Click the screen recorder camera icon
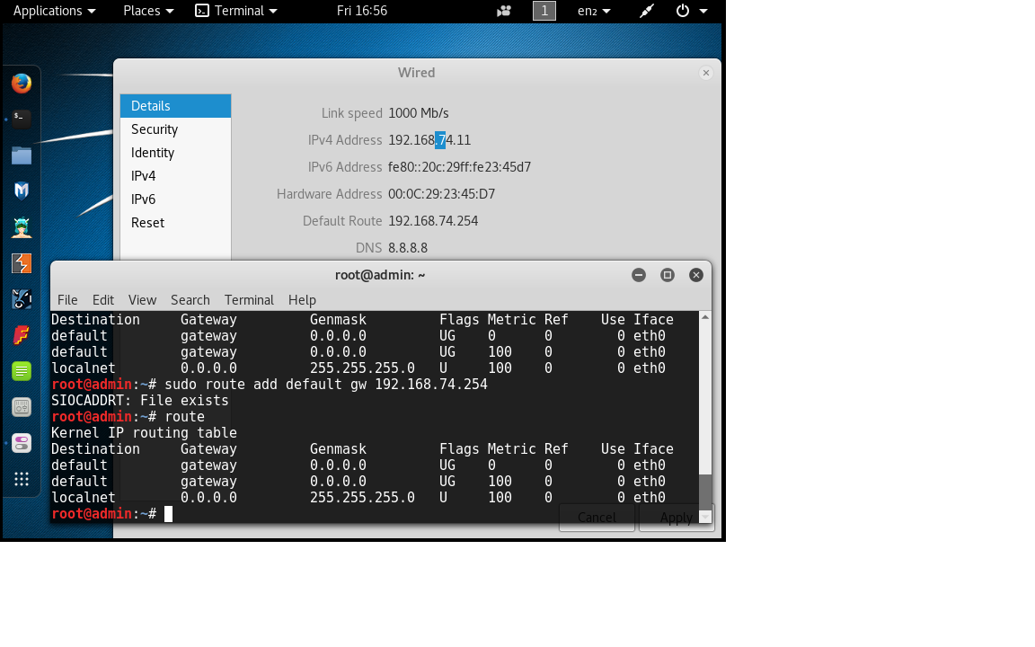 (504, 11)
